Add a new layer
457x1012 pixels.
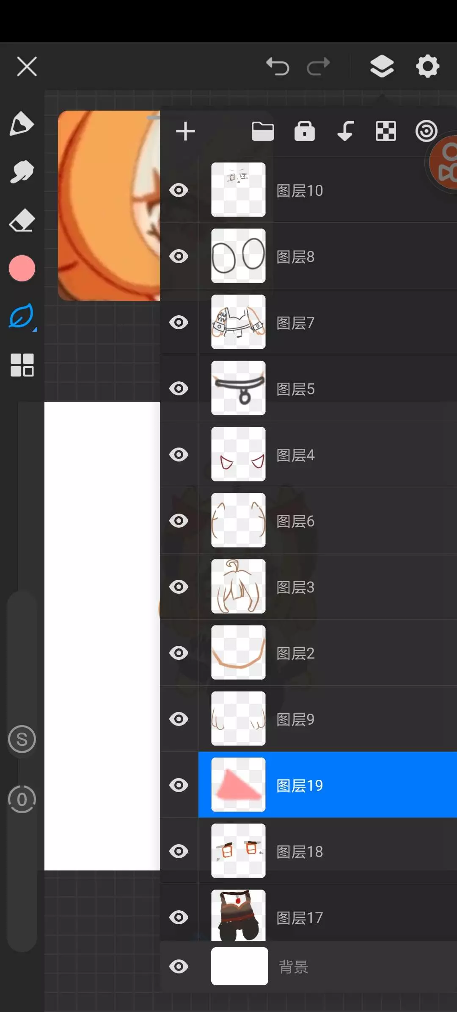tap(185, 131)
